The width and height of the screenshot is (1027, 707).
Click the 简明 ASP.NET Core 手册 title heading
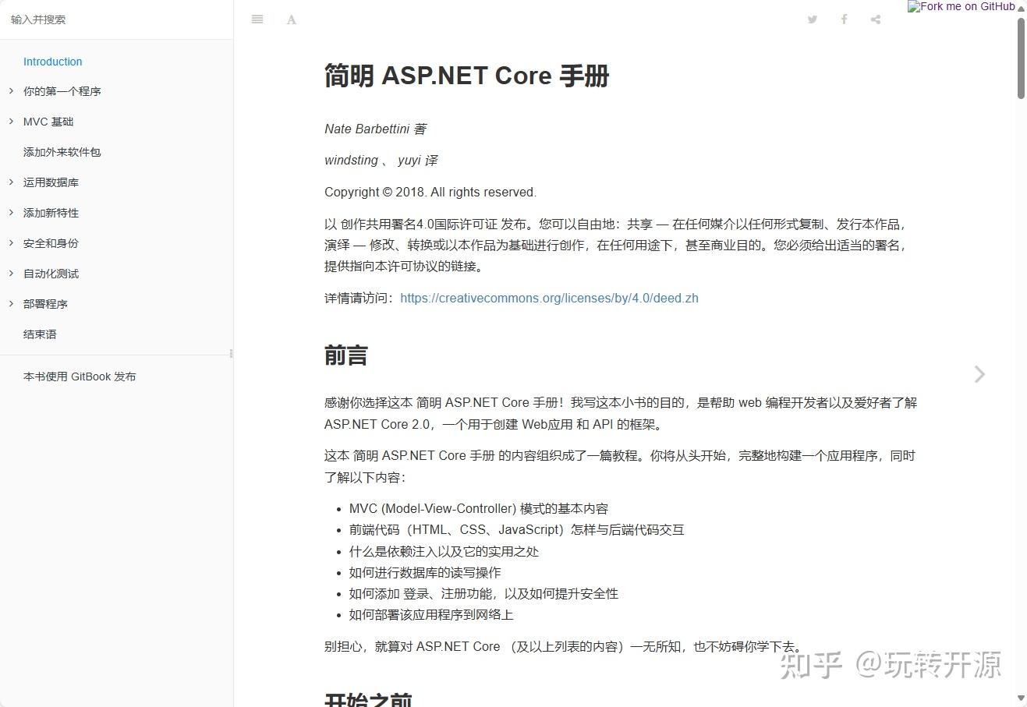click(466, 76)
